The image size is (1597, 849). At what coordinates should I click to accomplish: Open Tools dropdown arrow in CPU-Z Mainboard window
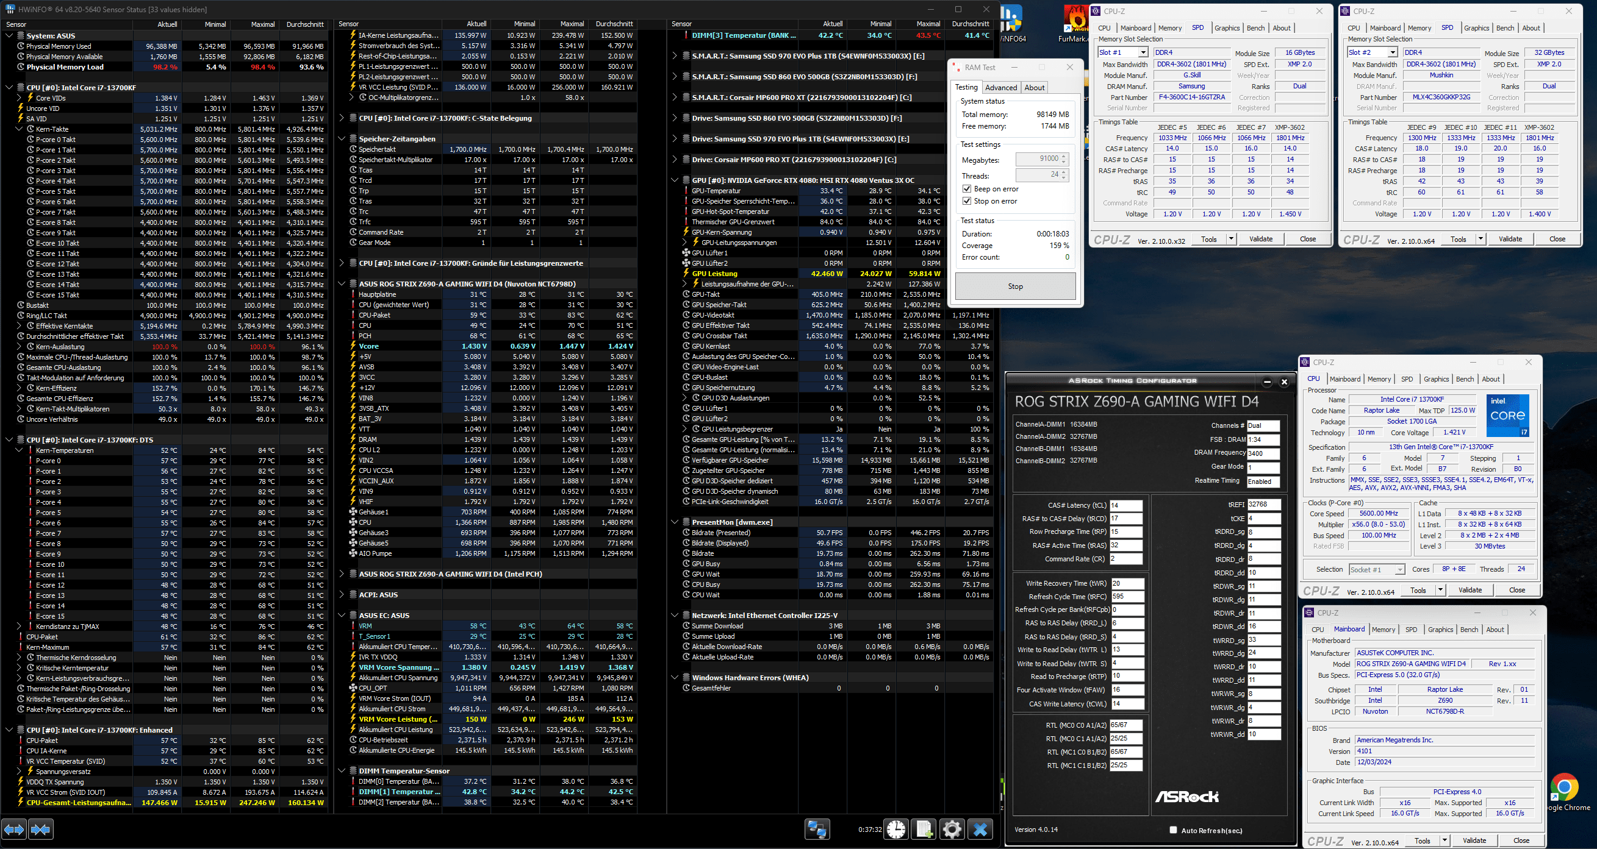(1444, 840)
